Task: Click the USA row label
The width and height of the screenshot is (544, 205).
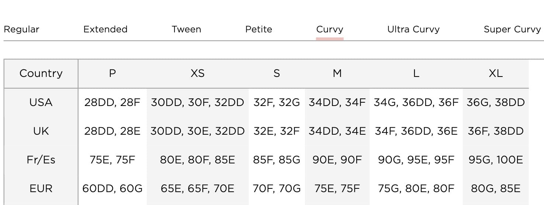Action: tap(41, 102)
